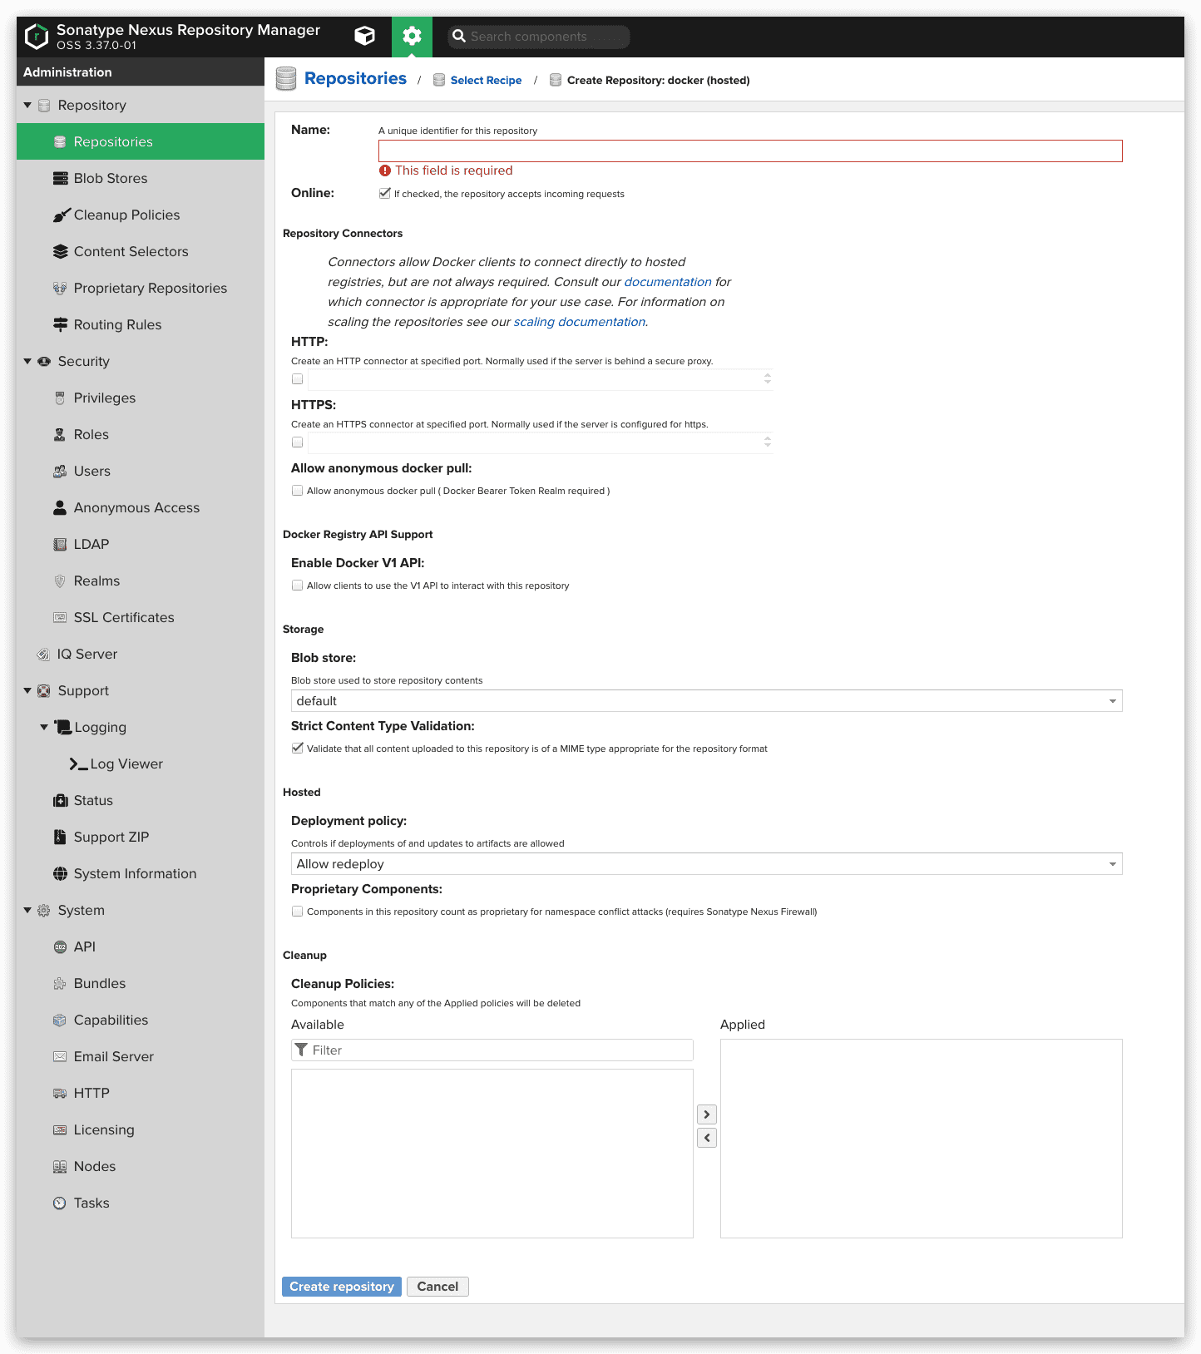The width and height of the screenshot is (1201, 1354).
Task: Click the Browse cube icon in header
Action: click(x=364, y=36)
